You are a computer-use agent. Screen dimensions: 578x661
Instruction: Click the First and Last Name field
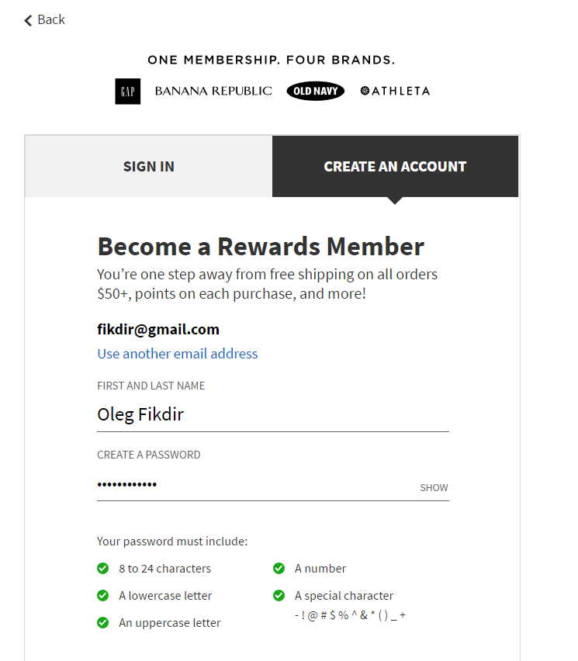click(272, 415)
